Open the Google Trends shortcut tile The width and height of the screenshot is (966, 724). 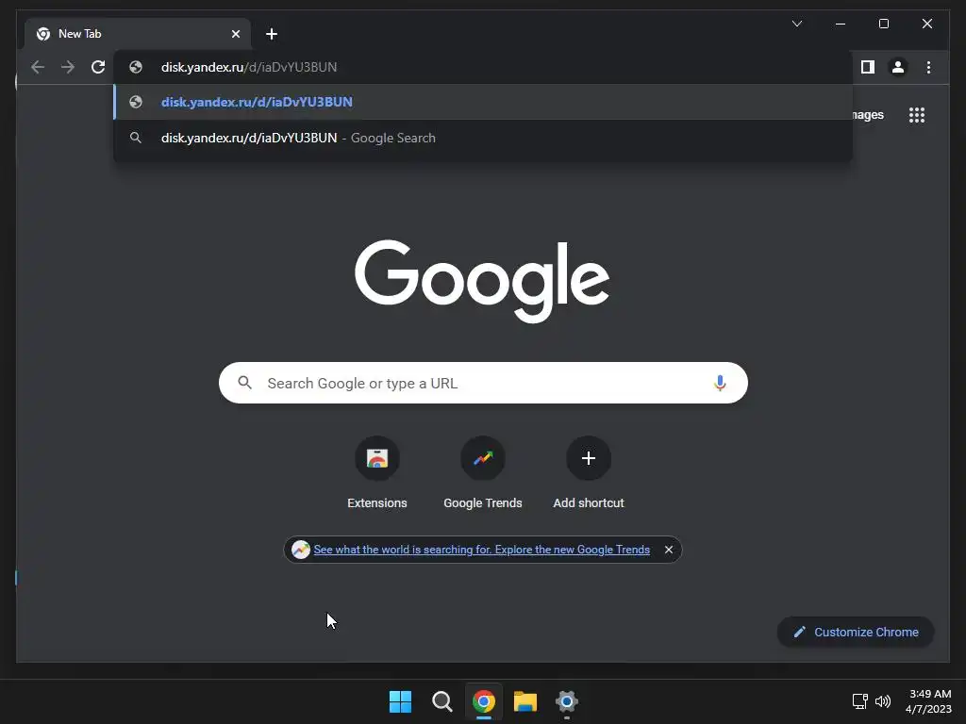[x=483, y=473]
